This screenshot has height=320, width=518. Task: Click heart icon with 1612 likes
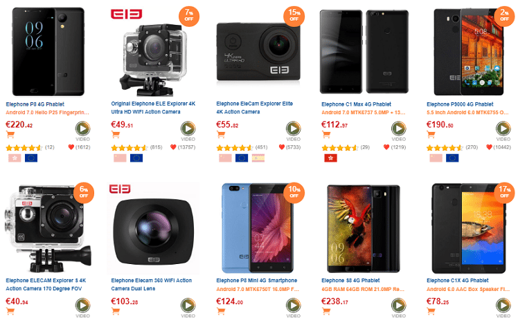[x=71, y=147]
